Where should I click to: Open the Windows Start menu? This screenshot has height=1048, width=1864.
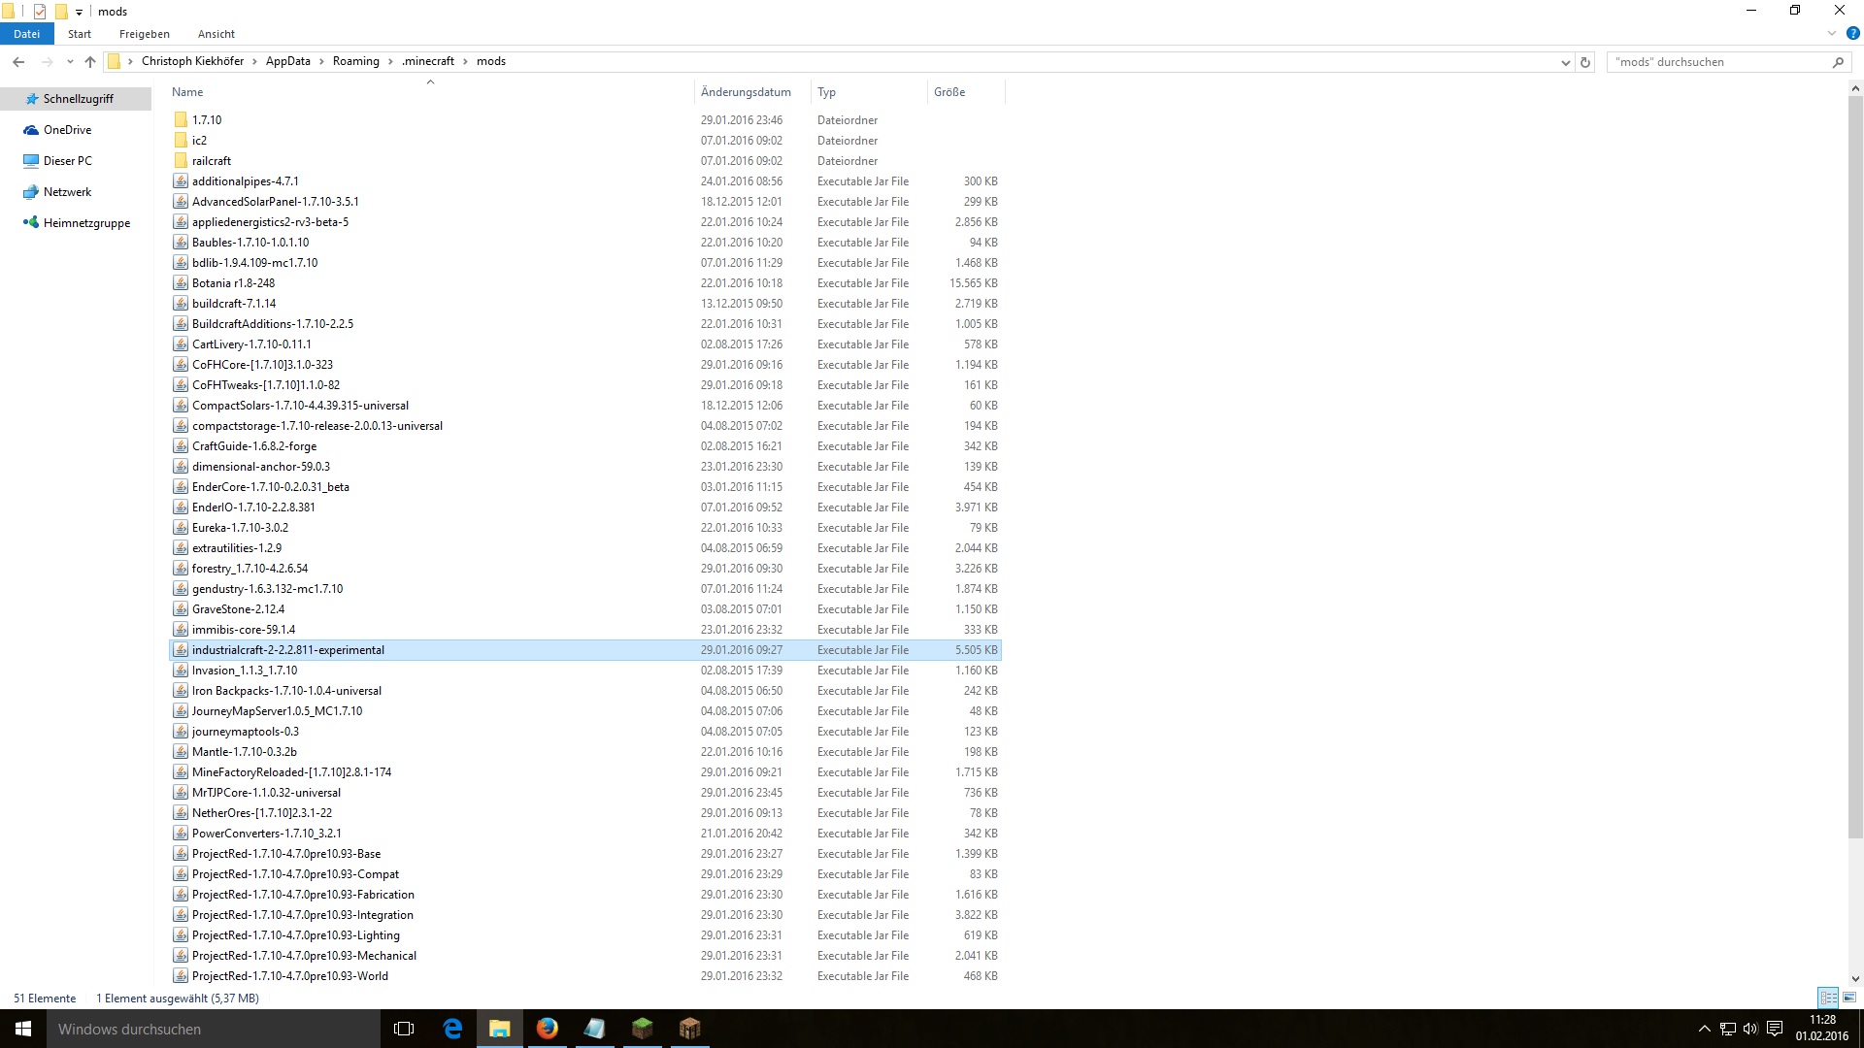23,1029
